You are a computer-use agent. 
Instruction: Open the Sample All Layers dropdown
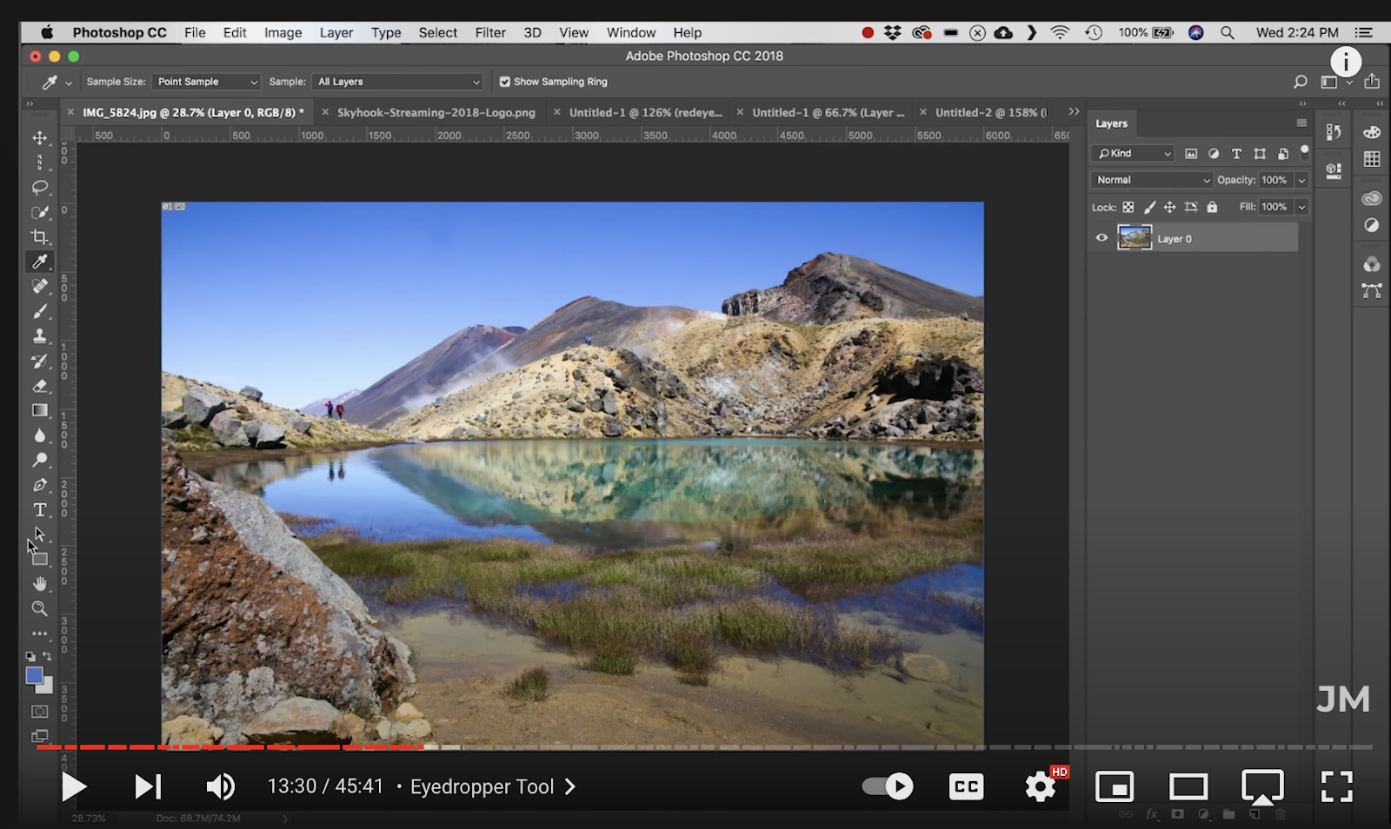398,82
